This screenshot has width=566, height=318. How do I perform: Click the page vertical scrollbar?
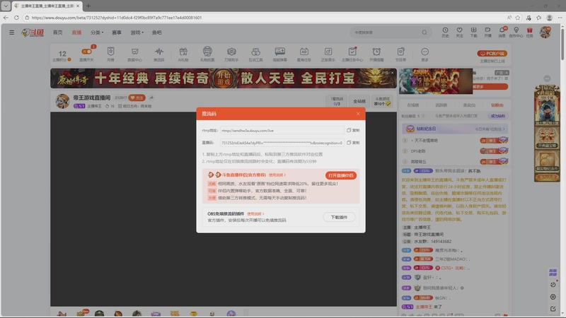562,43
